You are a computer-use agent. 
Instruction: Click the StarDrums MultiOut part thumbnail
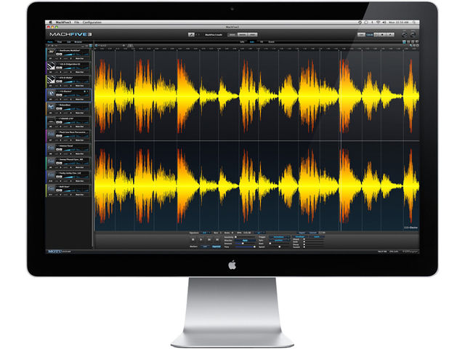click(51, 52)
